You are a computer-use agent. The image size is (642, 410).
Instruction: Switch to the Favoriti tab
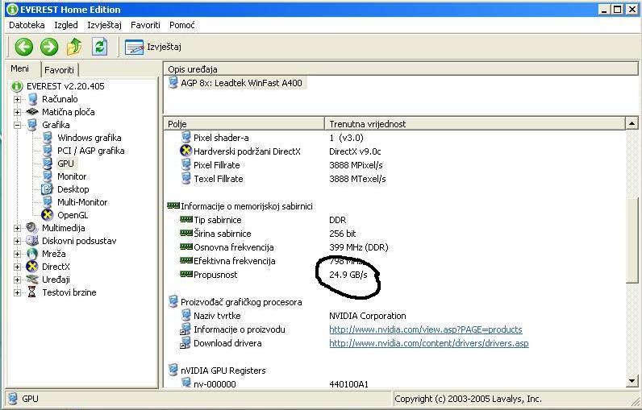pos(59,70)
